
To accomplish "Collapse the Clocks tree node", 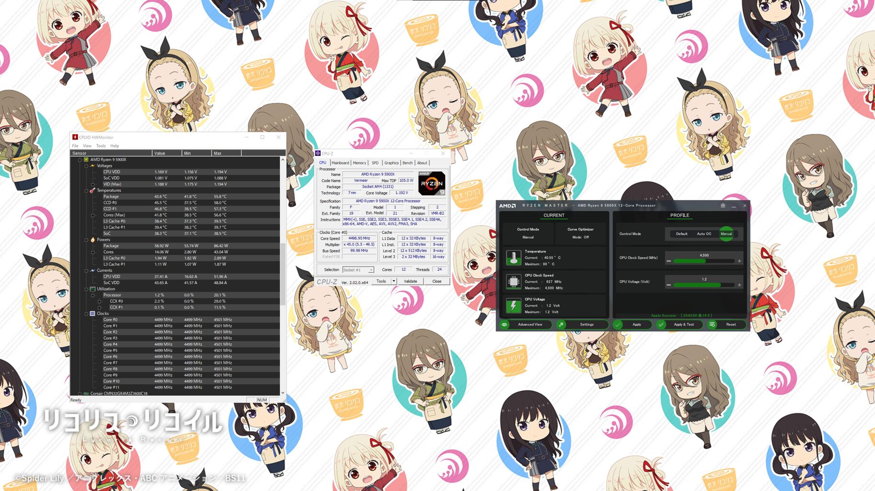I will click(86, 314).
